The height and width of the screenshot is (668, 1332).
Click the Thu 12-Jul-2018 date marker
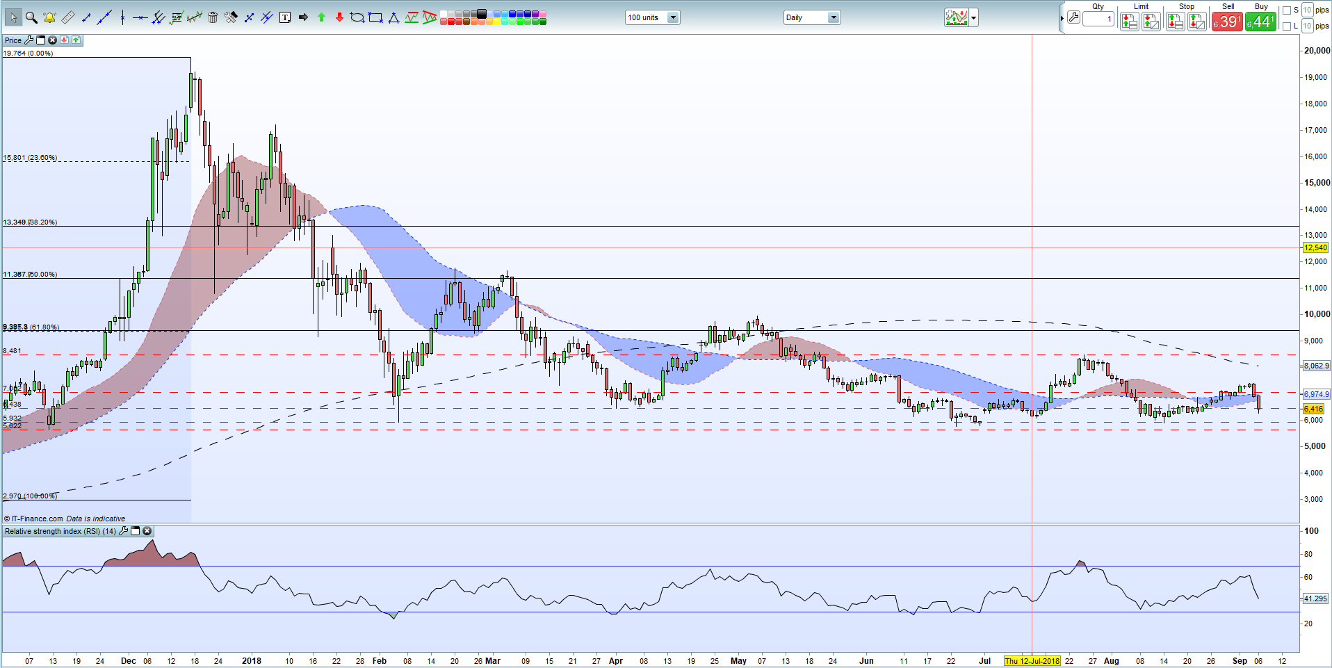[x=1032, y=661]
